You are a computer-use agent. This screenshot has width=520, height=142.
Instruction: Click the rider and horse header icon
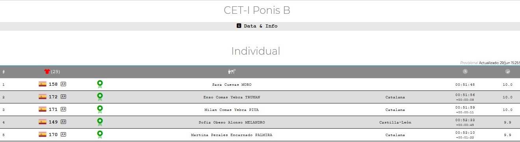[x=232, y=72]
